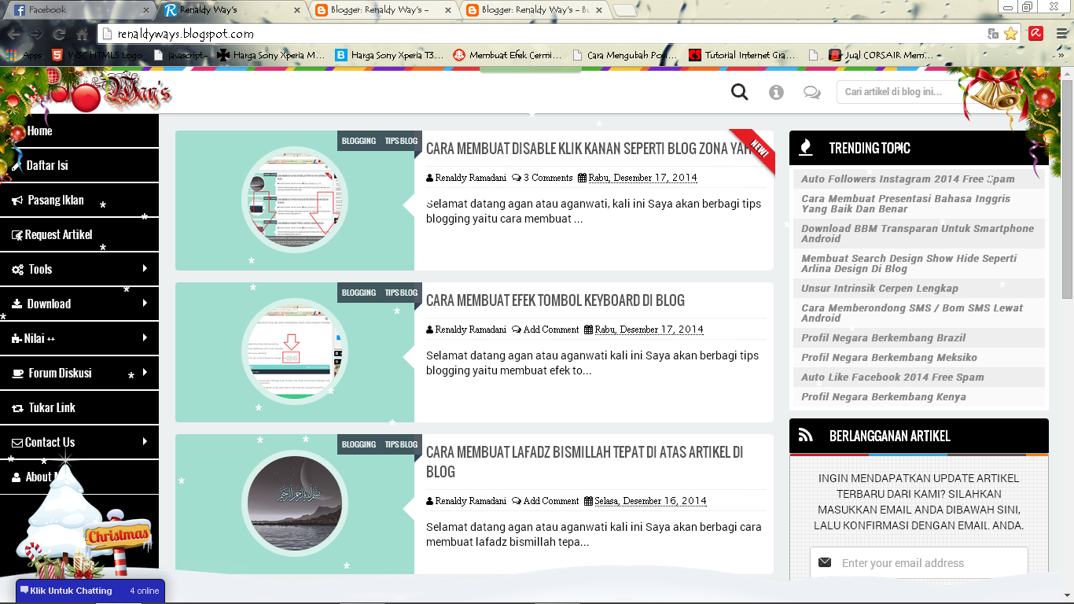Click the flame icon beside Trending Topic

[x=805, y=148]
